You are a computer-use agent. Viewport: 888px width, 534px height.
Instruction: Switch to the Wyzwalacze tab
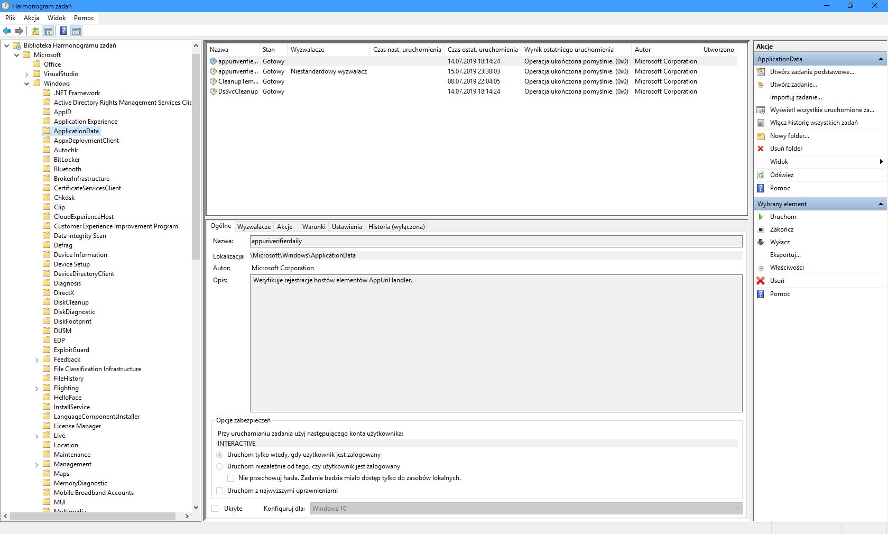click(x=254, y=227)
